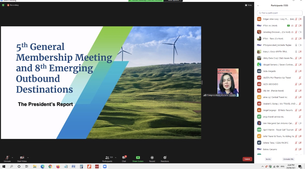Click alnie sy/ Central Travel Inc entry

coord(279,97)
